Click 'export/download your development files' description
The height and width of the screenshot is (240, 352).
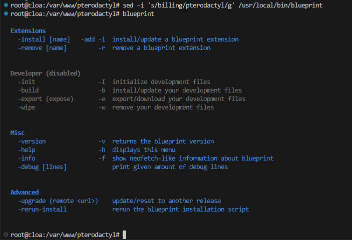pos(179,99)
